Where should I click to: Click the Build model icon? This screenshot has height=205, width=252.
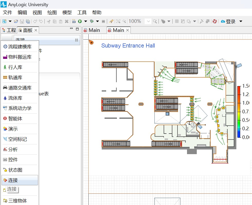(x=74, y=21)
